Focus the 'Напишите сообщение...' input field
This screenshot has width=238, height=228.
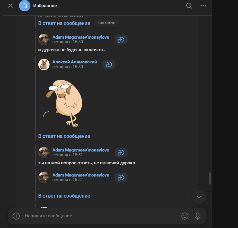[102, 216]
